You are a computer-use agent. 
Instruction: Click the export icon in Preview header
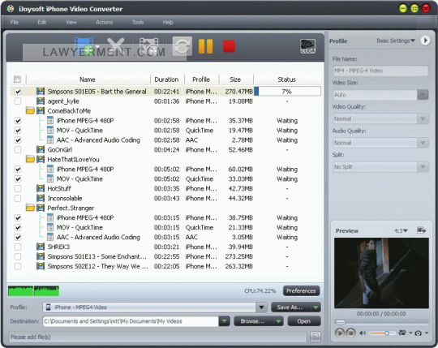pyautogui.click(x=421, y=230)
